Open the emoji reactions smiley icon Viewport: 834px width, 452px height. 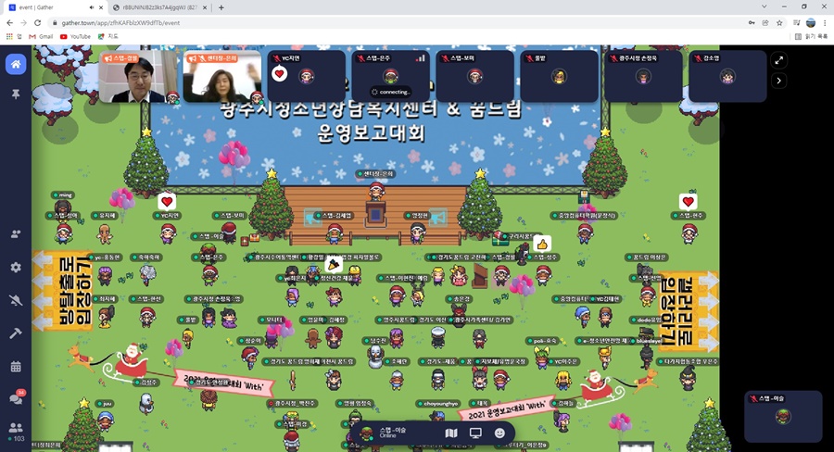[x=499, y=433]
